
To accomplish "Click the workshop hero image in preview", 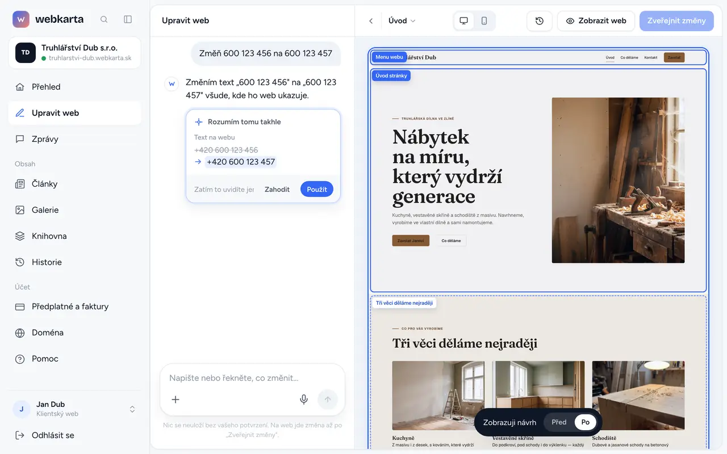I will pyautogui.click(x=618, y=180).
